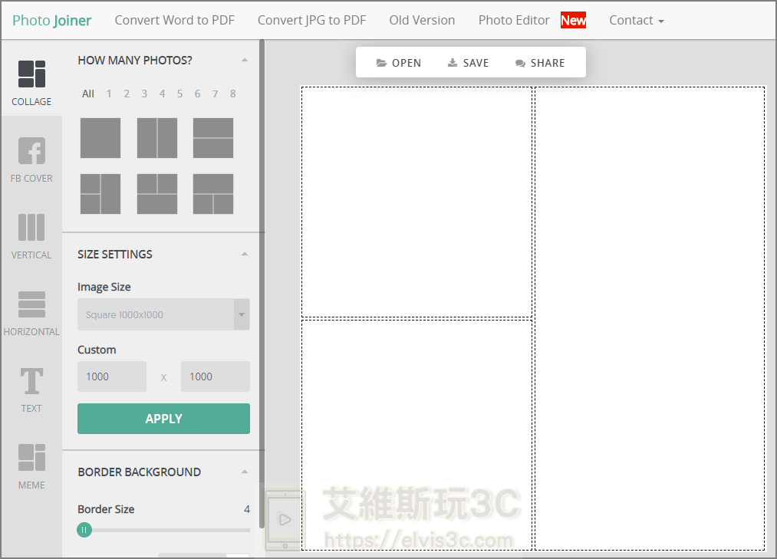The width and height of the screenshot is (777, 559).
Task: Collapse the HOW MANY PHOTOS section
Action: pyautogui.click(x=245, y=59)
